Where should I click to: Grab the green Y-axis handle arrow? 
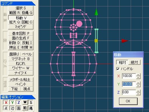click(96, 12)
